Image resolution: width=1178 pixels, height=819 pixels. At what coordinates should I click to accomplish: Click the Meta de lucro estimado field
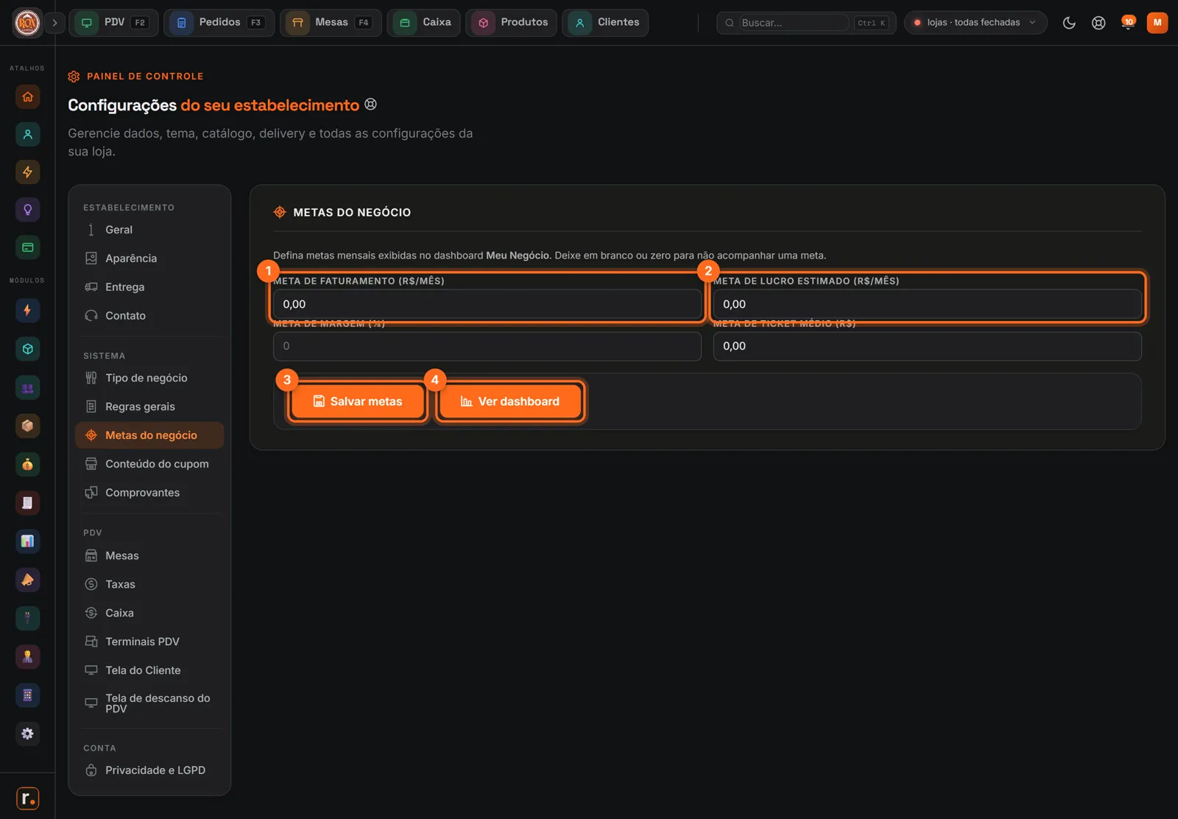tap(927, 304)
